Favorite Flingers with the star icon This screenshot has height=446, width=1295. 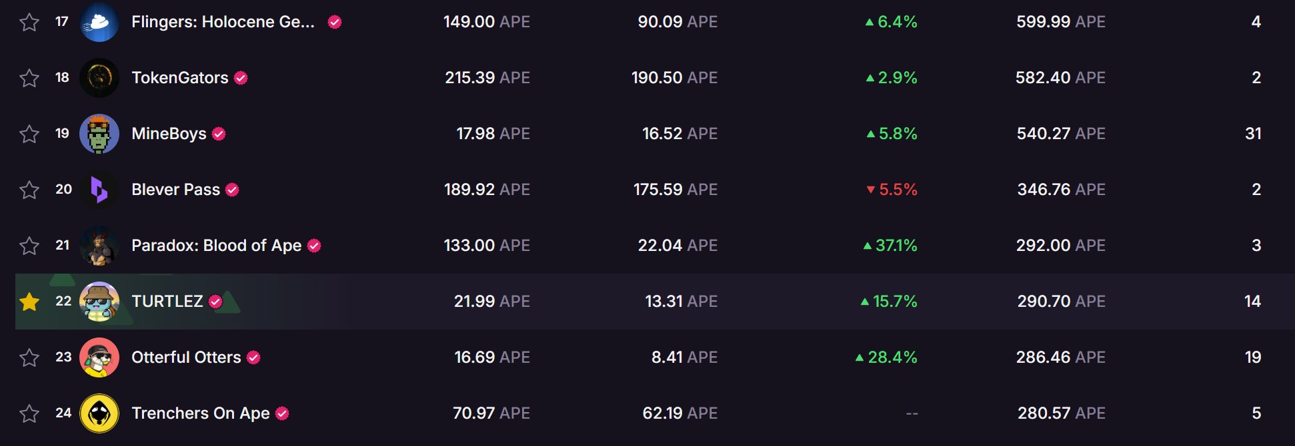click(29, 23)
